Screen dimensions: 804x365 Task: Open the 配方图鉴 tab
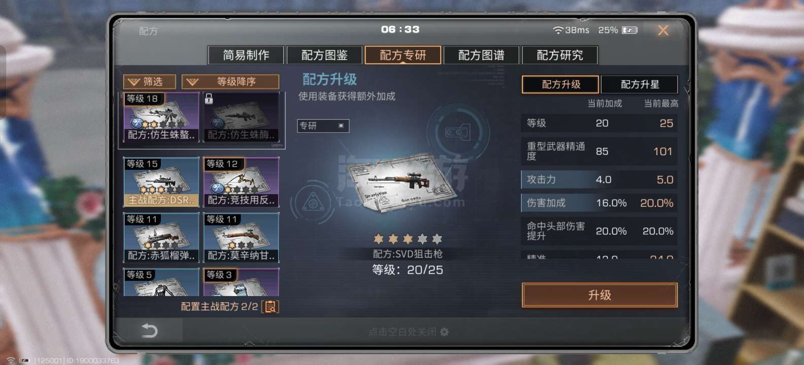(324, 55)
